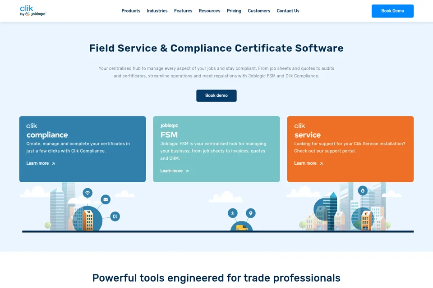Click the wifi icon bubble in illustration
The width and height of the screenshot is (433, 288).
[x=88, y=193]
